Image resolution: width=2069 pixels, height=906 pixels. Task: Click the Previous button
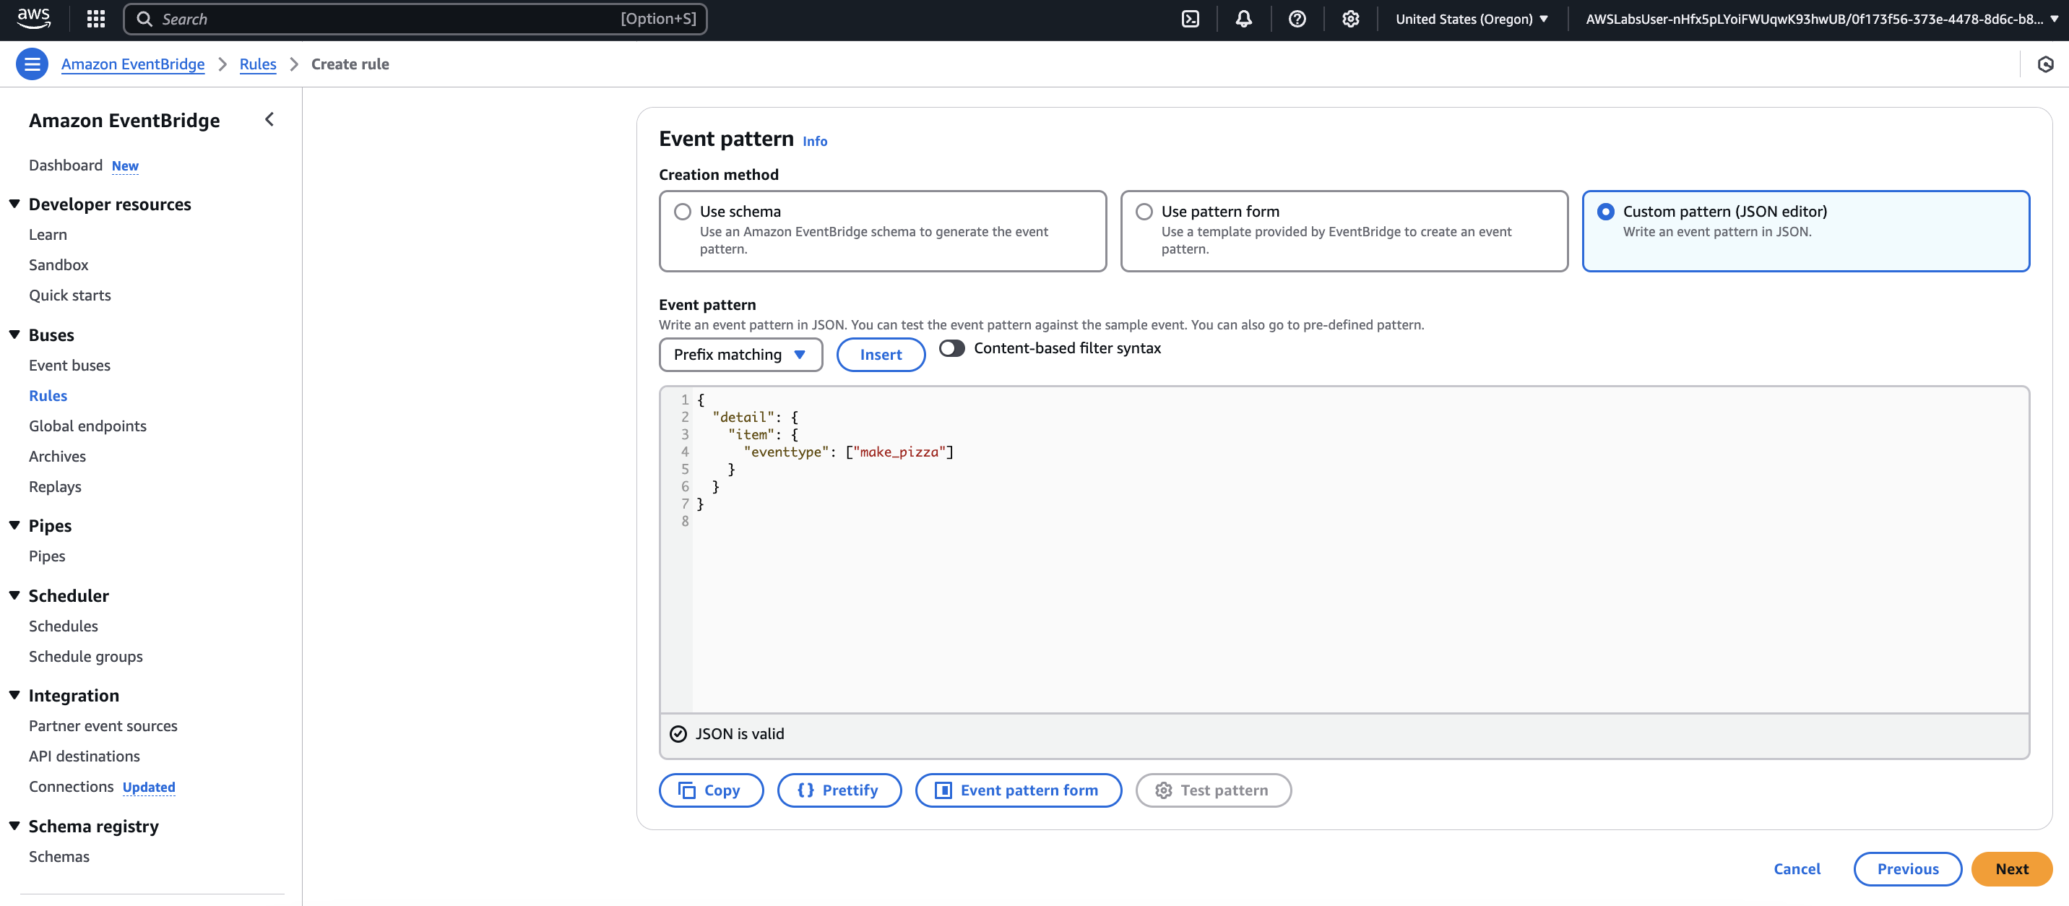pyautogui.click(x=1908, y=869)
